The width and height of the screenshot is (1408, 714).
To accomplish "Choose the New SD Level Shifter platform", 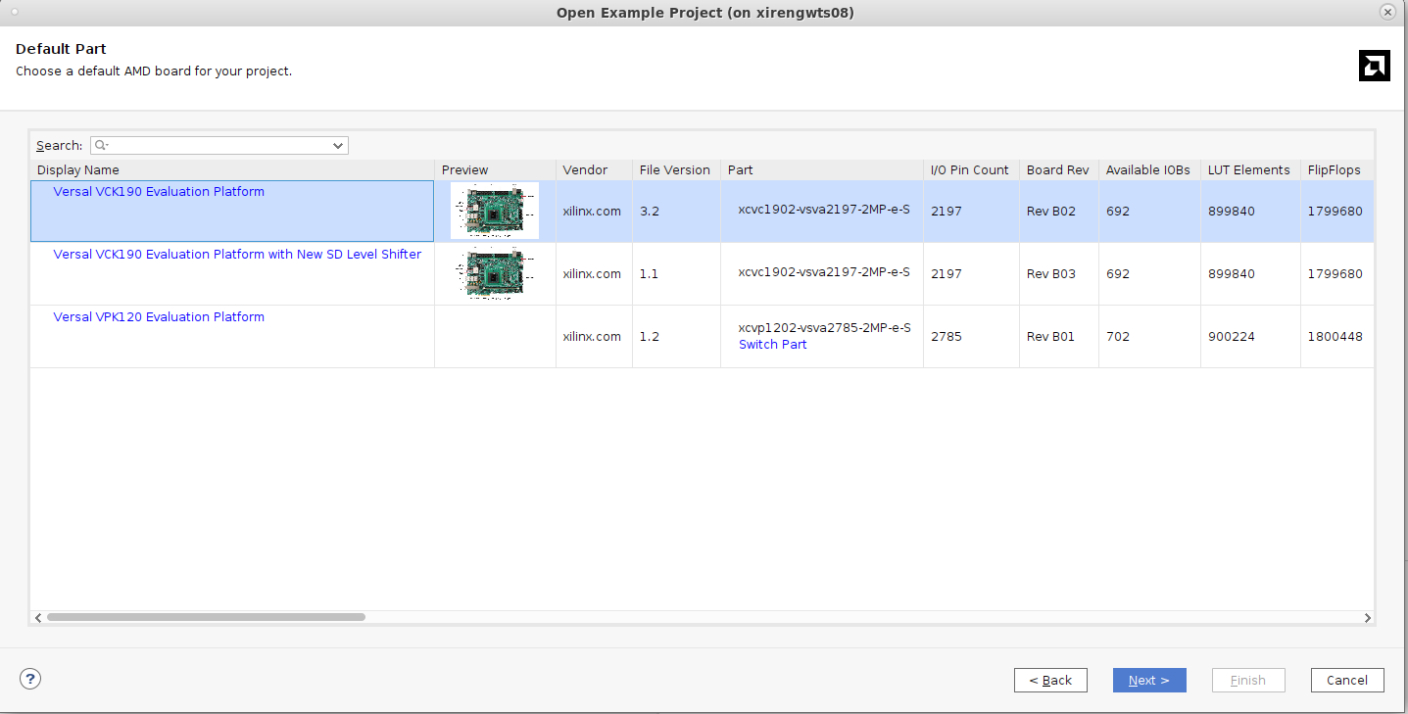I will pyautogui.click(x=237, y=254).
